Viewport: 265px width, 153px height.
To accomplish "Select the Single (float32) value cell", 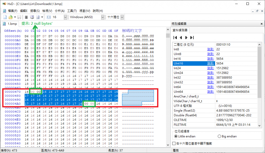I will pos(236,110).
